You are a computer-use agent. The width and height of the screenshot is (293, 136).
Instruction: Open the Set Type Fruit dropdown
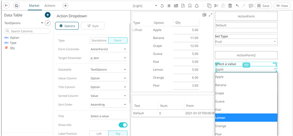(x=246, y=42)
